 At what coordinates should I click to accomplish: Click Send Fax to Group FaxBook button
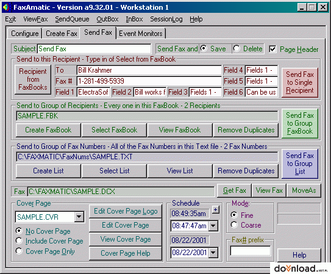tap(300, 123)
